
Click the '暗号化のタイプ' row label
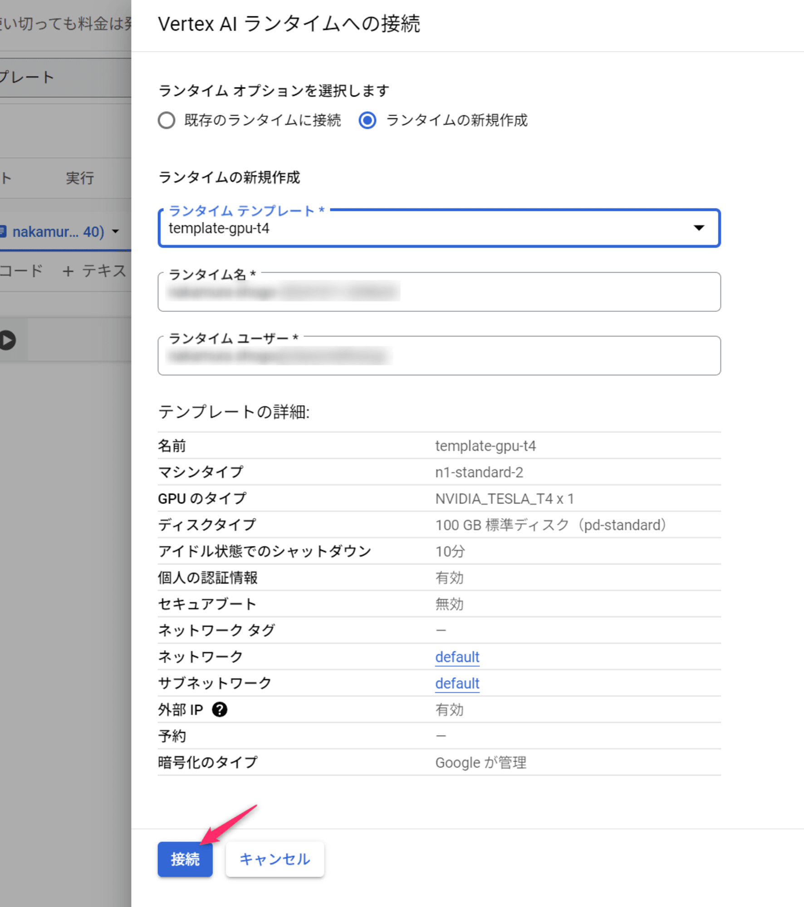click(208, 762)
